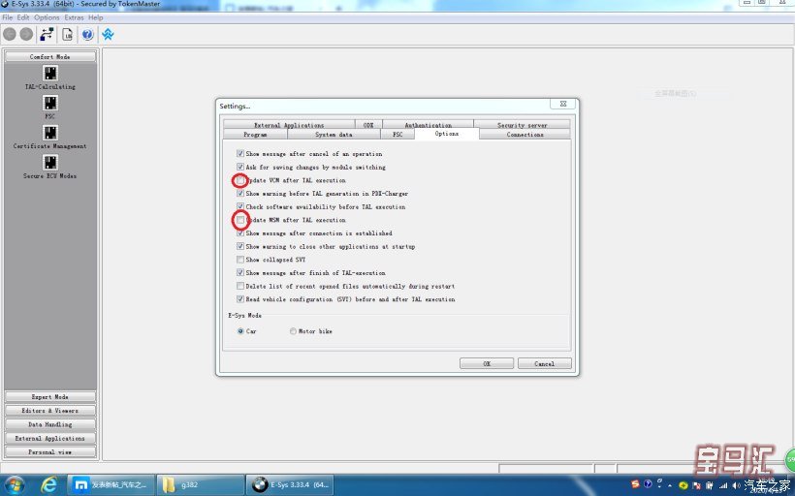Screen dimensions: 795x496
Task: Switch to the ODX tab
Action: coord(368,125)
